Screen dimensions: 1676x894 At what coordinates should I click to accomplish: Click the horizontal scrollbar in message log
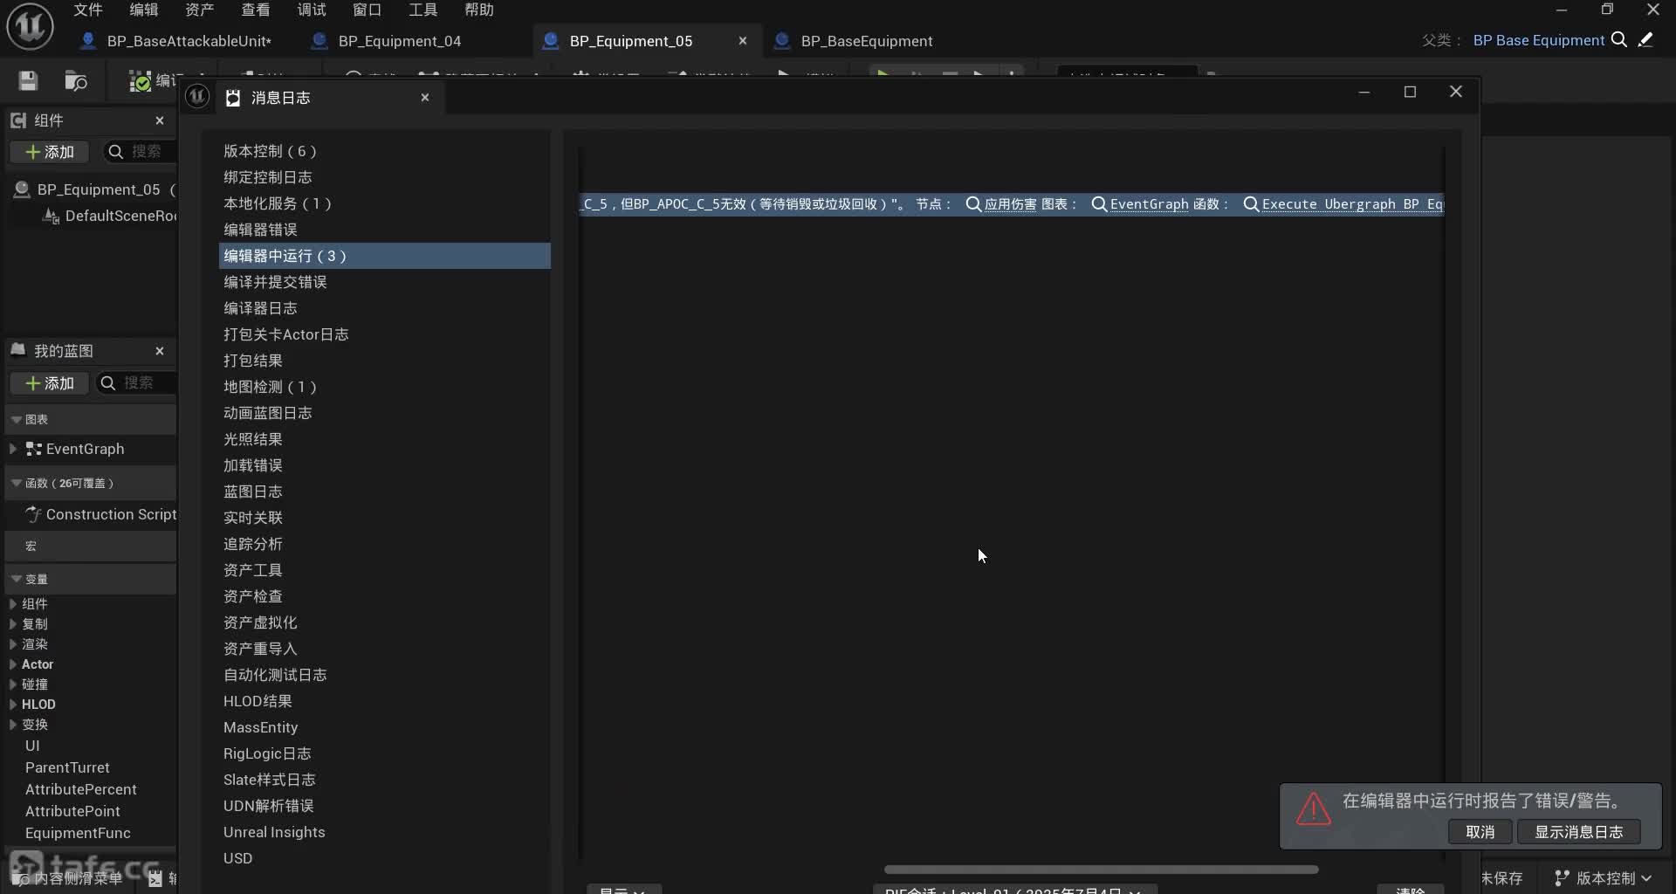click(x=1100, y=870)
